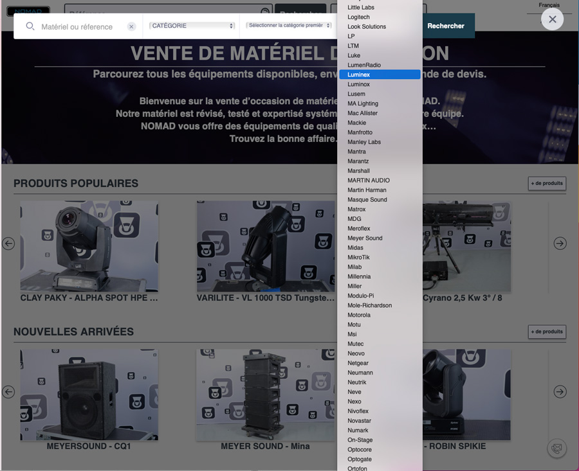Open the Meyer Sound Mina product image
The width and height of the screenshot is (579, 471).
266,395
